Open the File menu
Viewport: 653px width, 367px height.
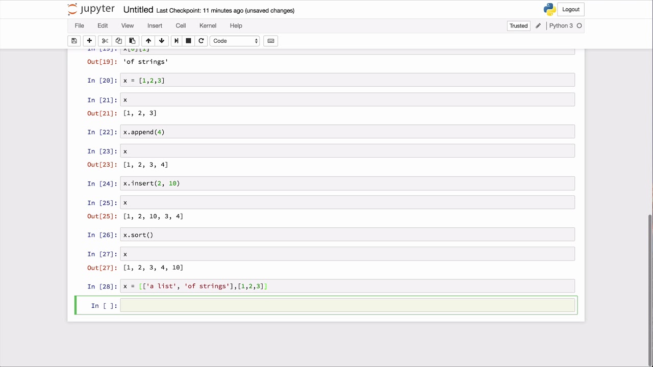click(x=80, y=25)
